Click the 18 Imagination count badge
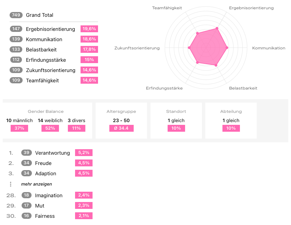The height and width of the screenshot is (225, 291). coord(26,196)
